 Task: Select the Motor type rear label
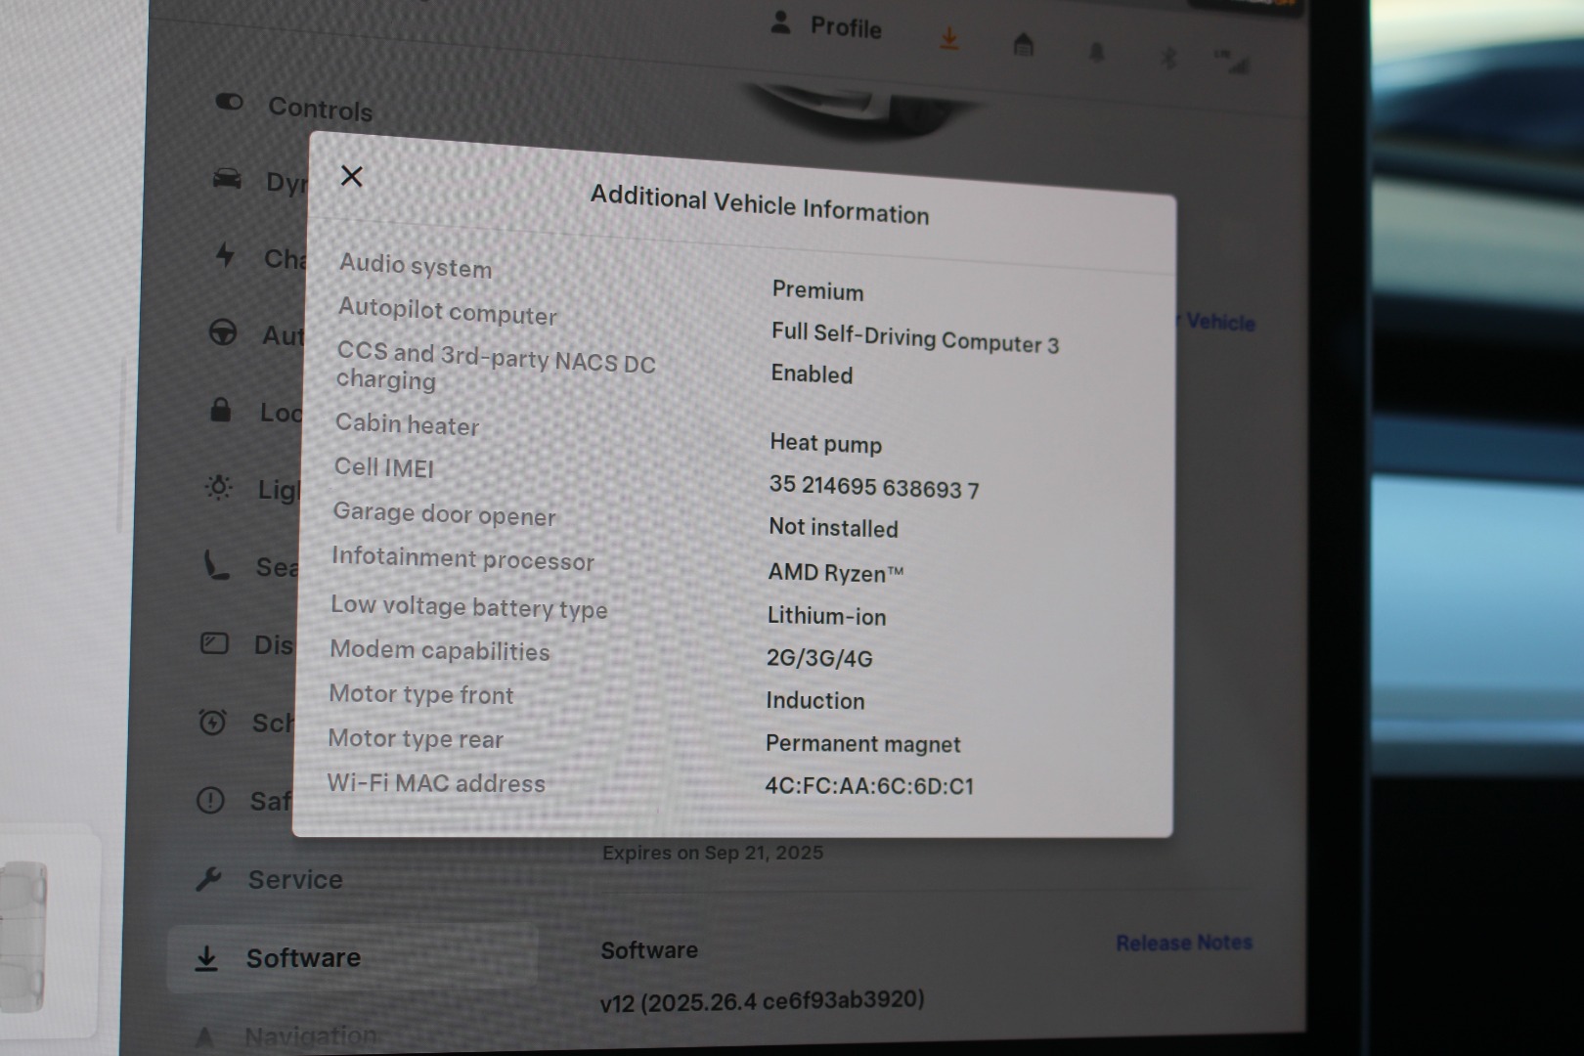415,738
